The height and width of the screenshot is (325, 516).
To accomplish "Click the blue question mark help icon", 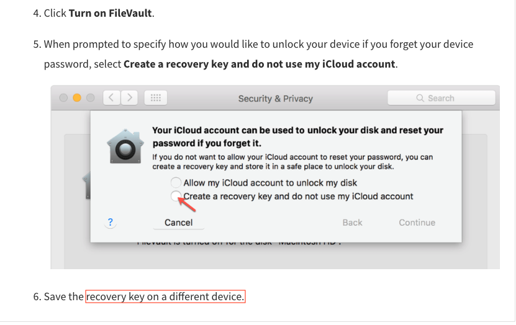I will [111, 222].
